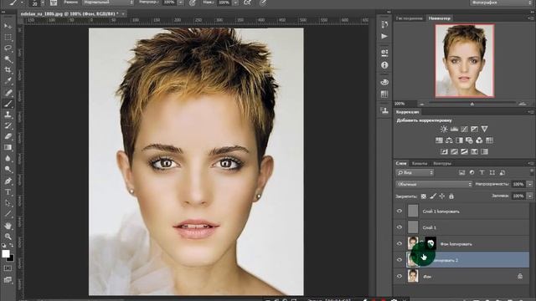Enable airbrush mode in options bar
The image size is (536, 301).
pyautogui.click(x=247, y=3)
